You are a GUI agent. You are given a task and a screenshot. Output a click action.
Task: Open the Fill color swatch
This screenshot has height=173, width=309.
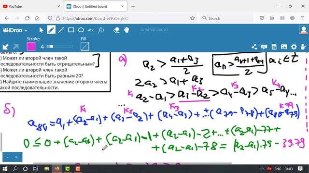[85, 47]
